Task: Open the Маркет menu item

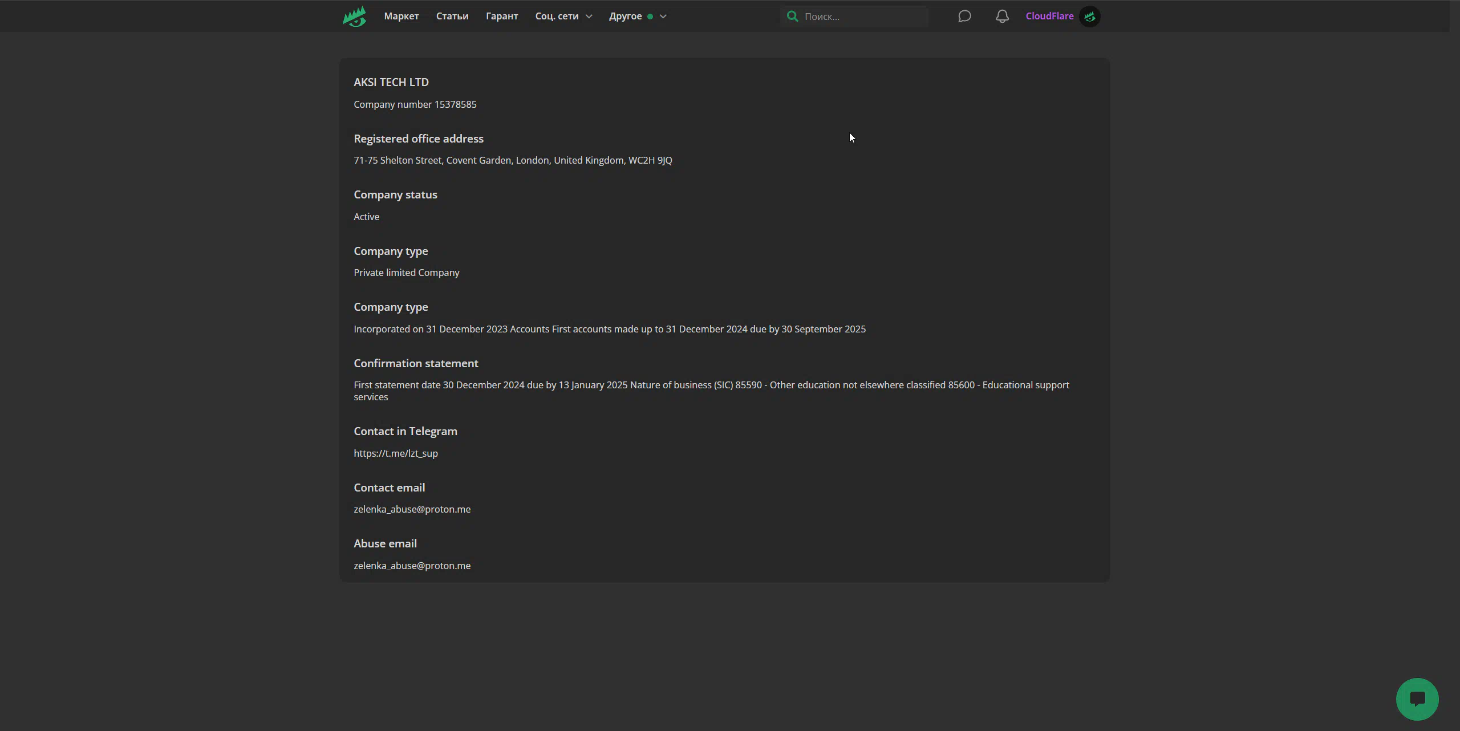Action: (x=401, y=16)
